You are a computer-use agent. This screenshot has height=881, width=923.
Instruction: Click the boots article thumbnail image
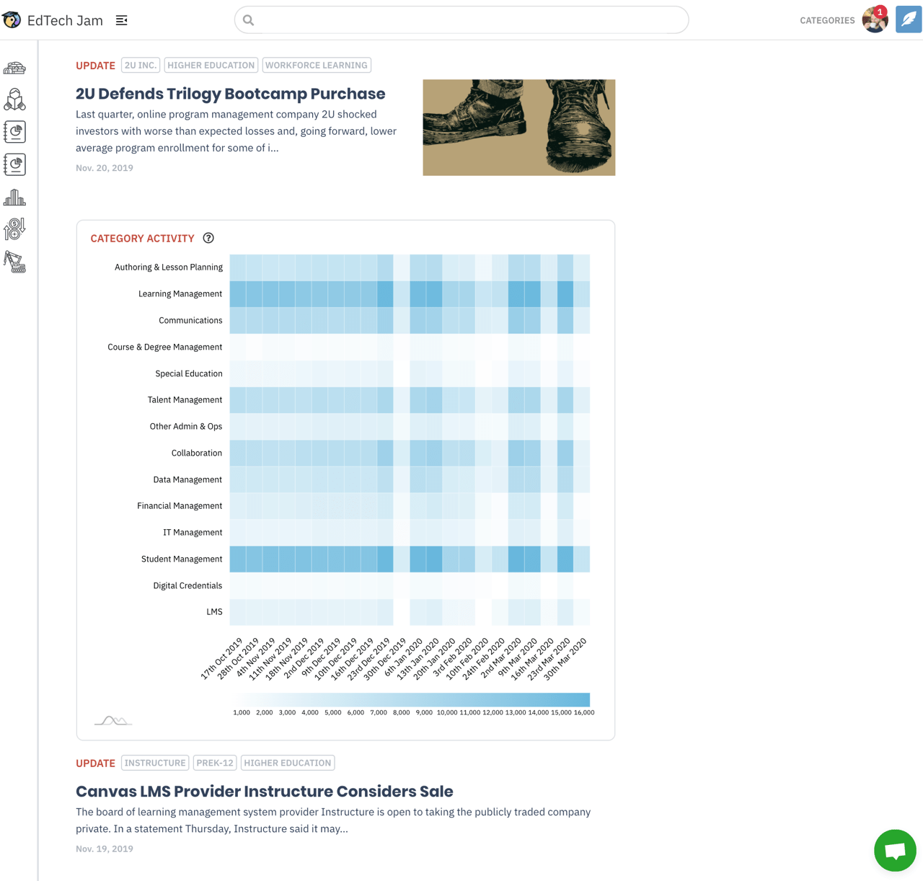(x=519, y=128)
